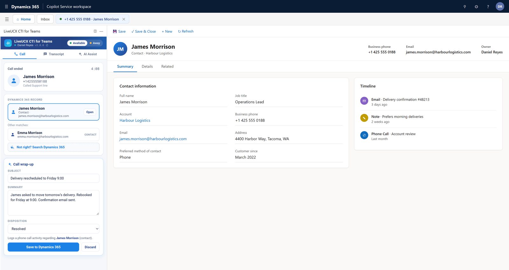Refresh the contact record
Viewport: 509px width, 270px height.
click(186, 31)
